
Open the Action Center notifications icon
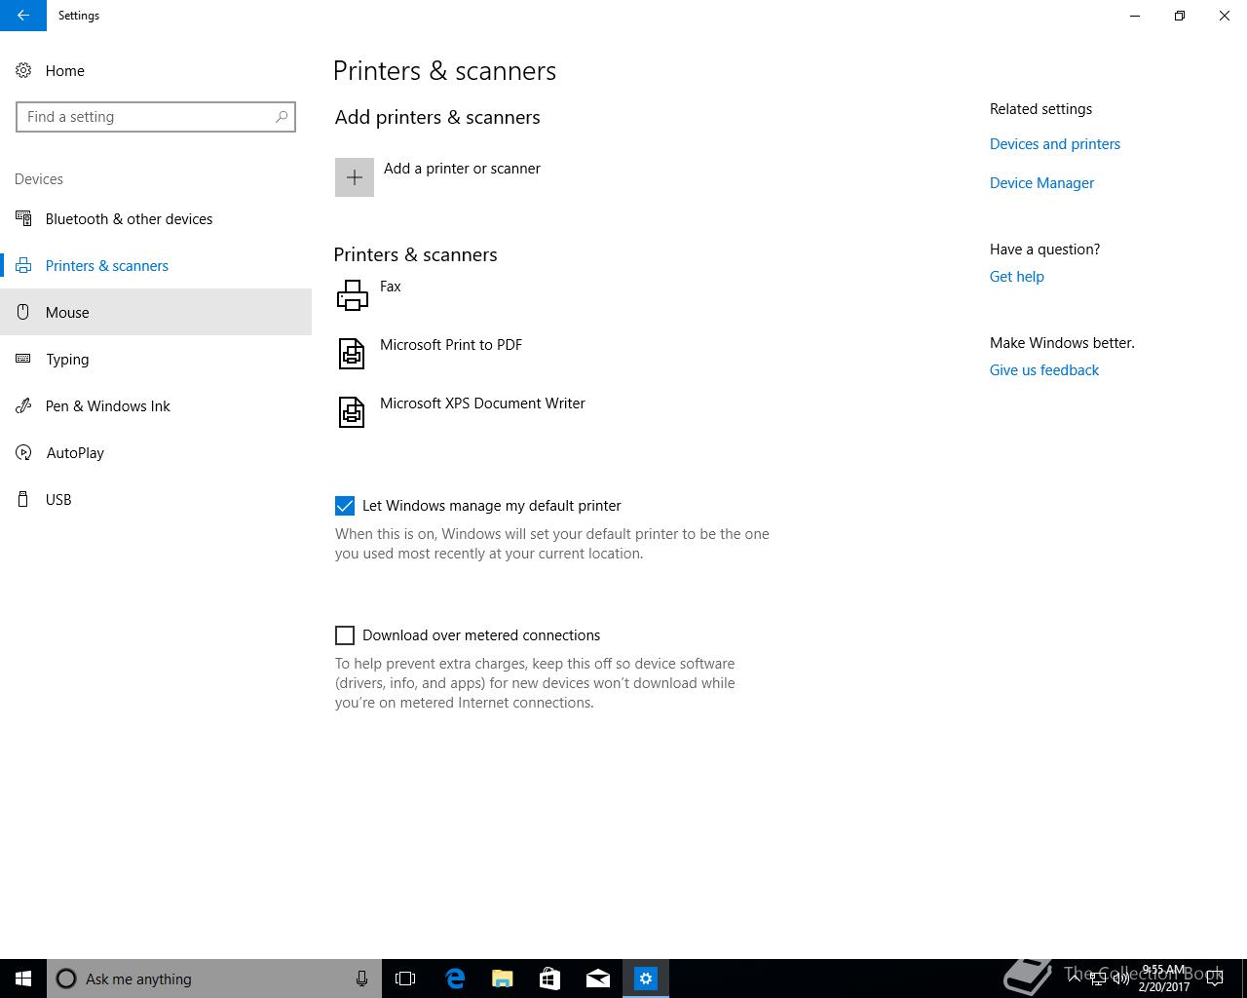point(1214,979)
